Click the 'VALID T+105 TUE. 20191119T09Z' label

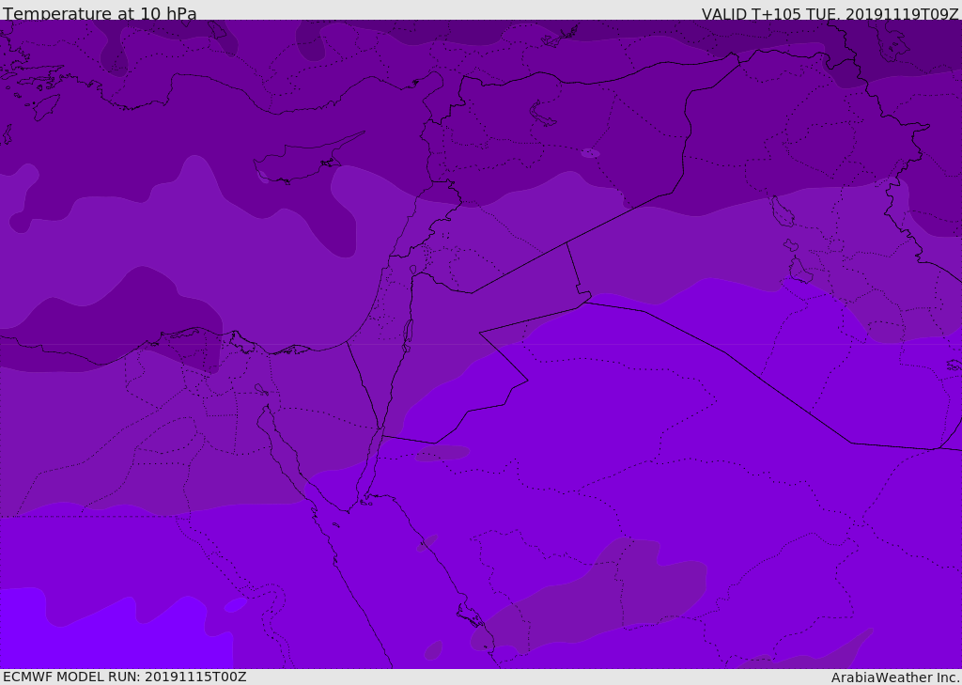830,13
